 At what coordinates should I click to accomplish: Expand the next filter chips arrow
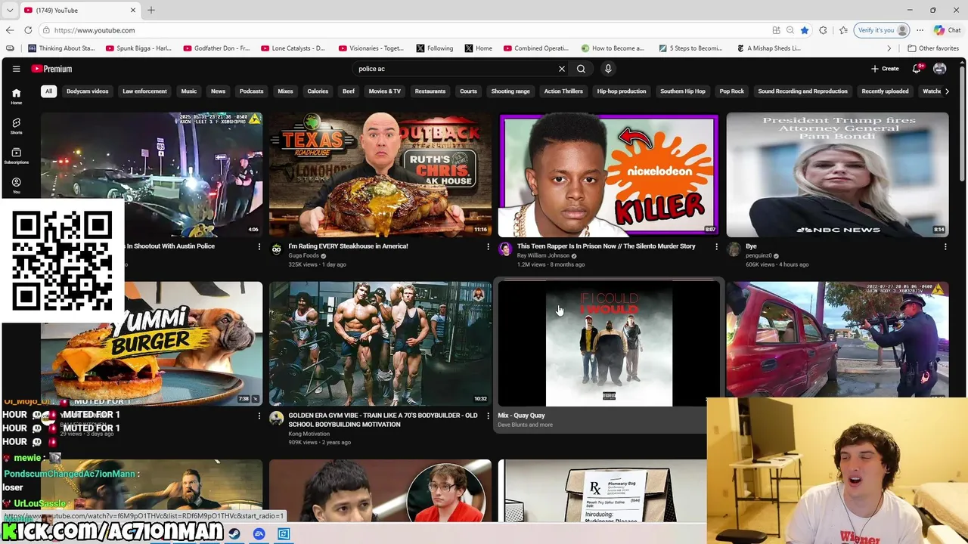point(948,91)
